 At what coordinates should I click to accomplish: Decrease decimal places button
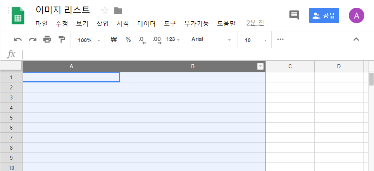(142, 40)
